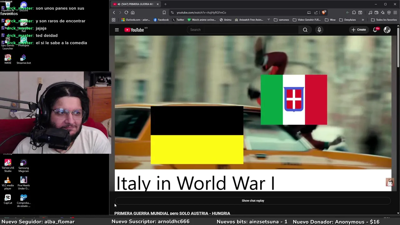Open the browser home page

[x=132, y=12]
